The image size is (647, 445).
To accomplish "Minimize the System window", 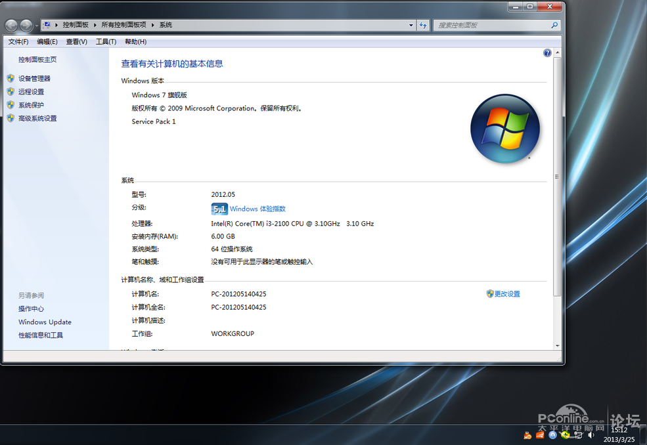I will [x=516, y=6].
